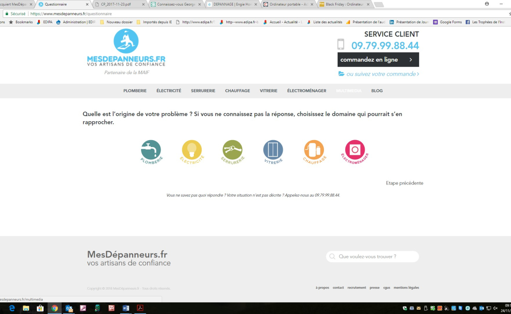Open File Explorer from the taskbar

(x=26, y=308)
